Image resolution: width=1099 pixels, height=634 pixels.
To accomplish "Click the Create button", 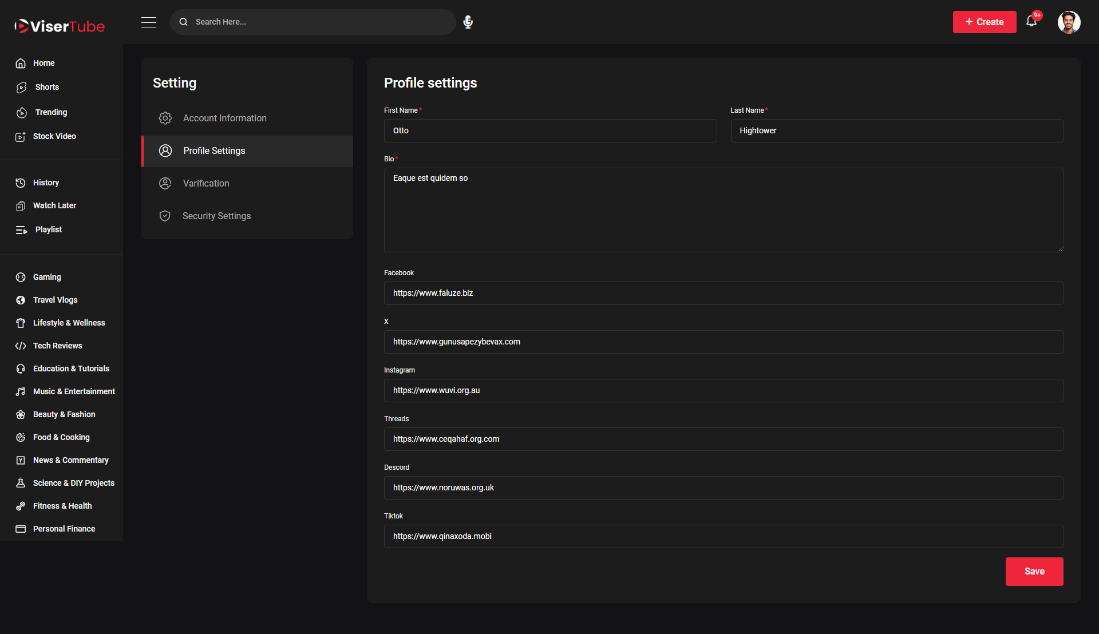I will pos(985,22).
